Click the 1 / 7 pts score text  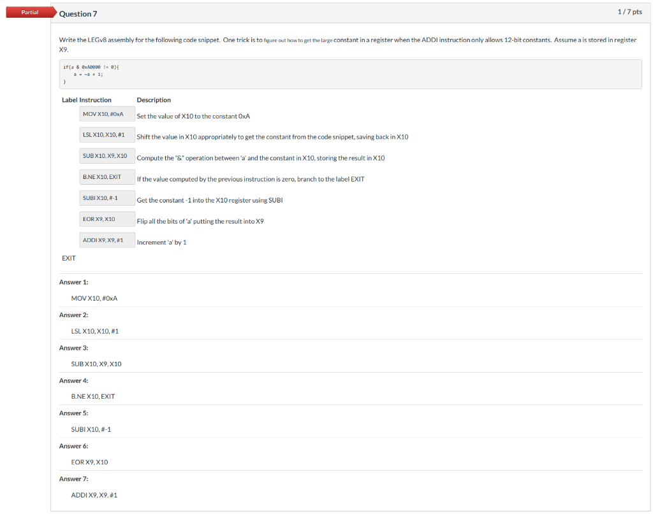click(629, 11)
